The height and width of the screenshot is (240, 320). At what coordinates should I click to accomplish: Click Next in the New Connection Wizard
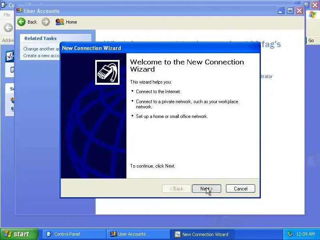click(x=206, y=188)
